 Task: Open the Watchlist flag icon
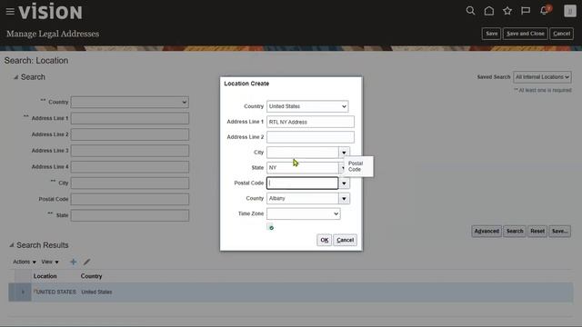(x=526, y=11)
